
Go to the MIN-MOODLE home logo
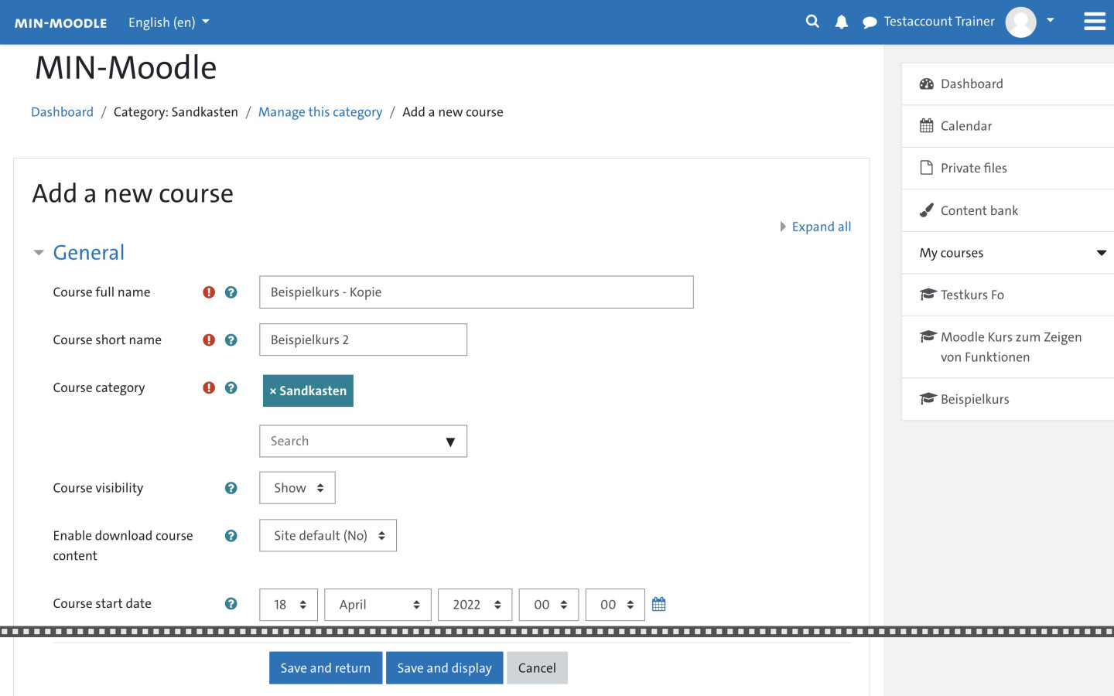[x=60, y=22]
